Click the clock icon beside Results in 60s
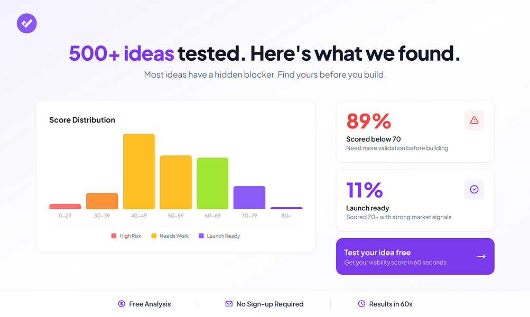 pos(362,304)
